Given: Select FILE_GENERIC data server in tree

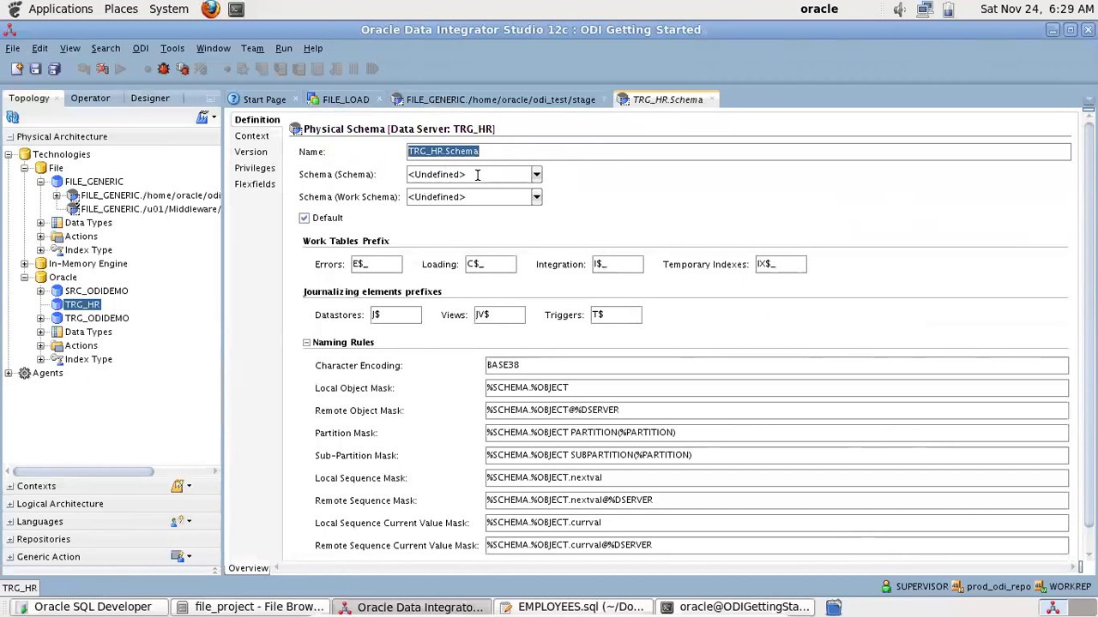Looking at the screenshot, I should click(94, 182).
